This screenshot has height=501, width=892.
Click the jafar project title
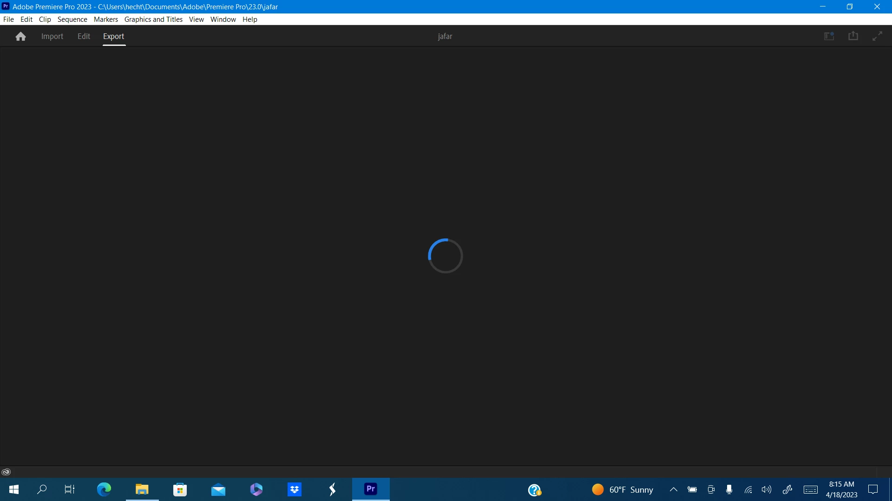click(x=445, y=36)
